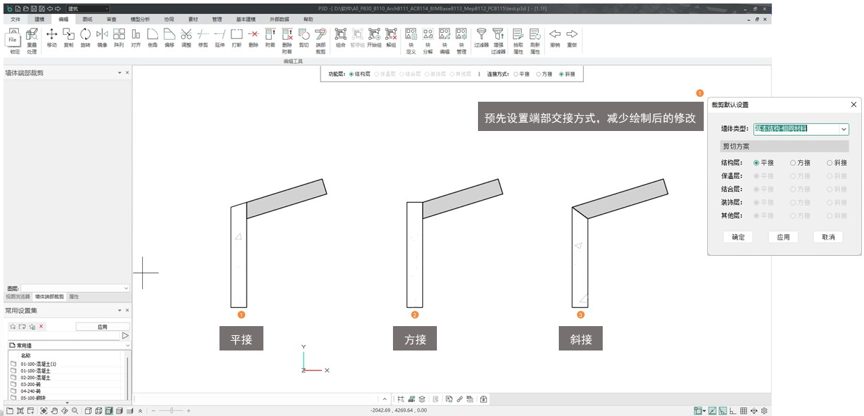Select the 调整 scissors tool
Image resolution: width=864 pixels, height=416 pixels.
click(186, 38)
